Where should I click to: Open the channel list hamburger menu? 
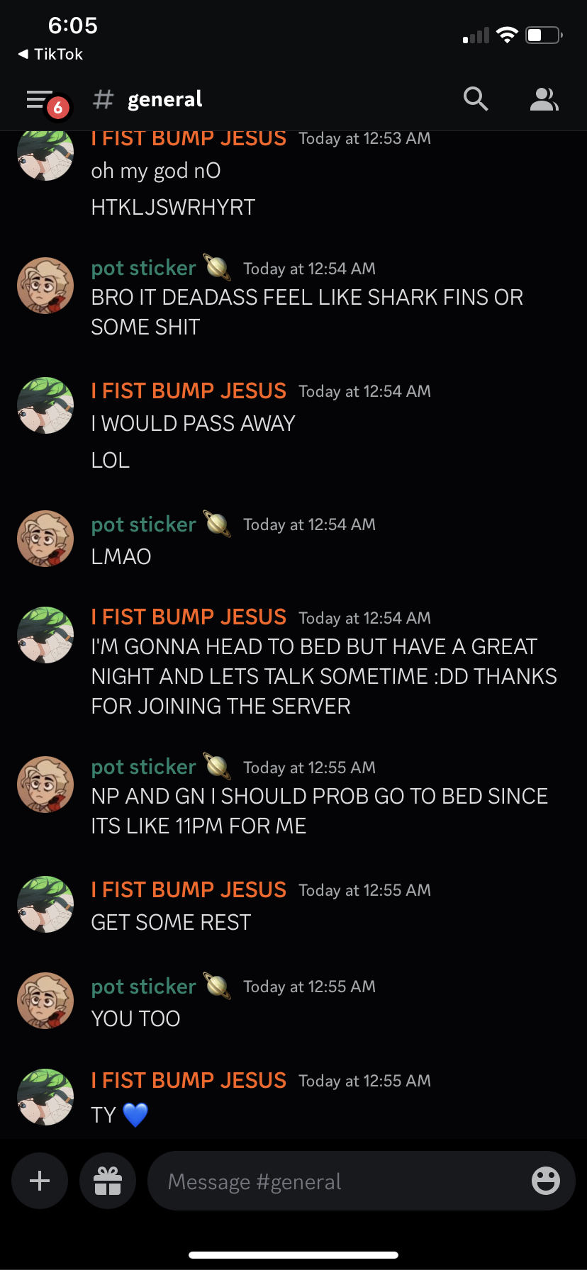40,100
